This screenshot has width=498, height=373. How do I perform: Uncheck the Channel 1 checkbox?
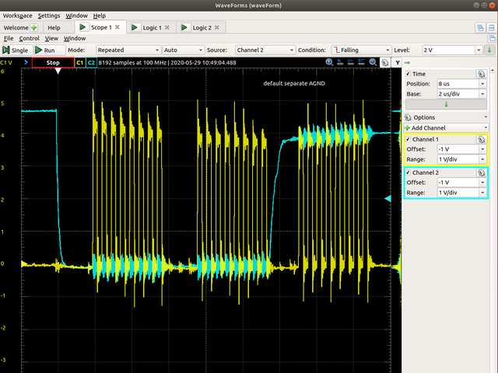(x=408, y=139)
